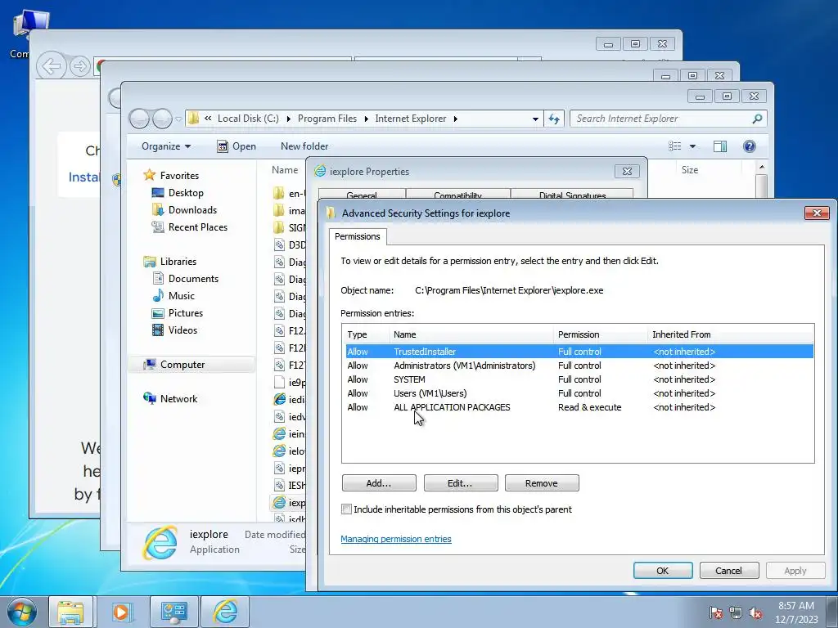Open the Organize dropdown menu

(x=165, y=146)
